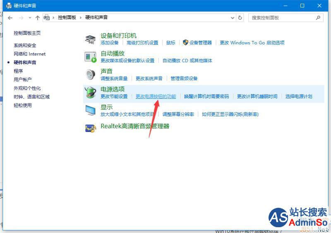Image resolution: width=331 pixels, height=233 pixels.
Task: Expand the address bar history dropdown
Action: [x=233, y=18]
